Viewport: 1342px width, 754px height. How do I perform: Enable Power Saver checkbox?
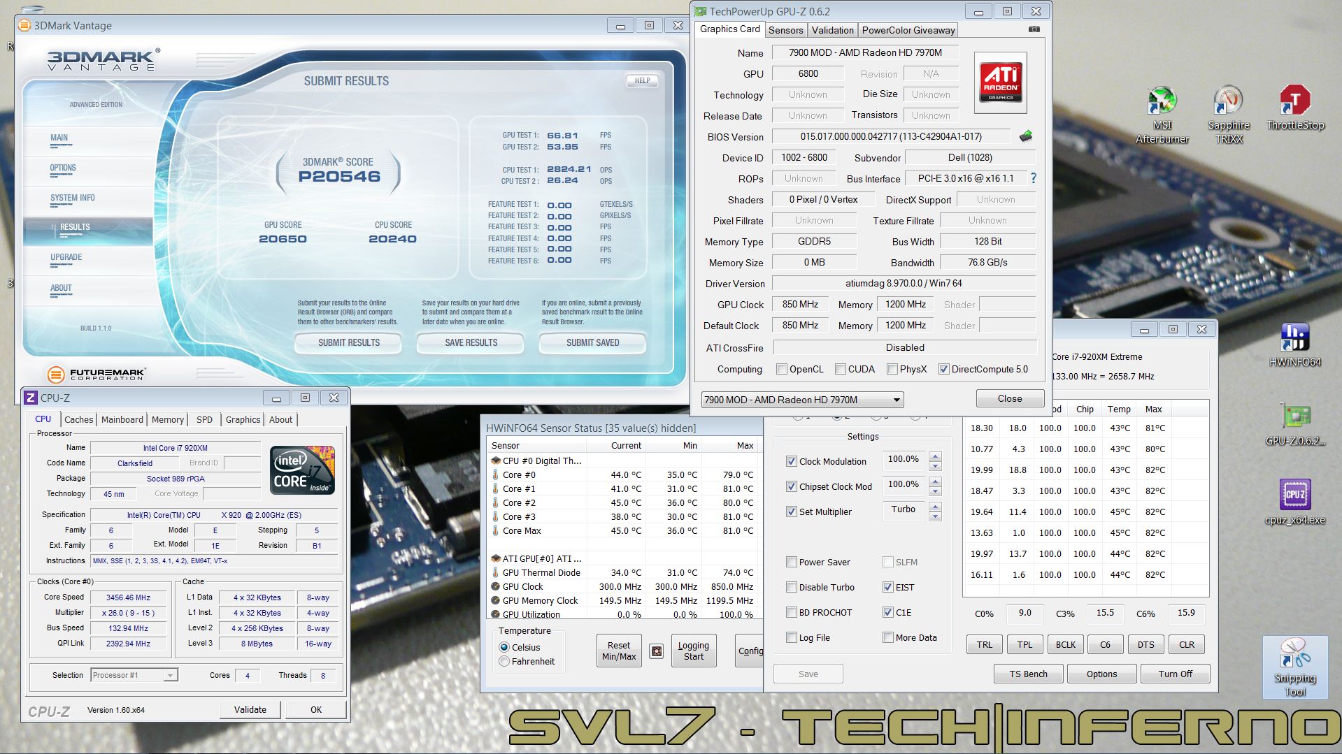pyautogui.click(x=792, y=562)
